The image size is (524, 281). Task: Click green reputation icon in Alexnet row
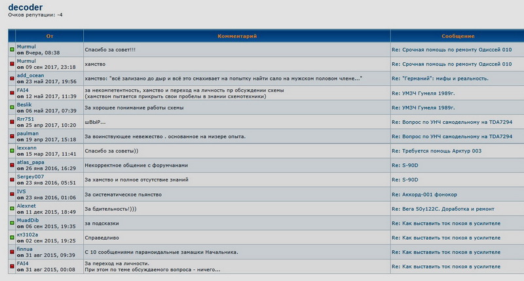click(12, 208)
